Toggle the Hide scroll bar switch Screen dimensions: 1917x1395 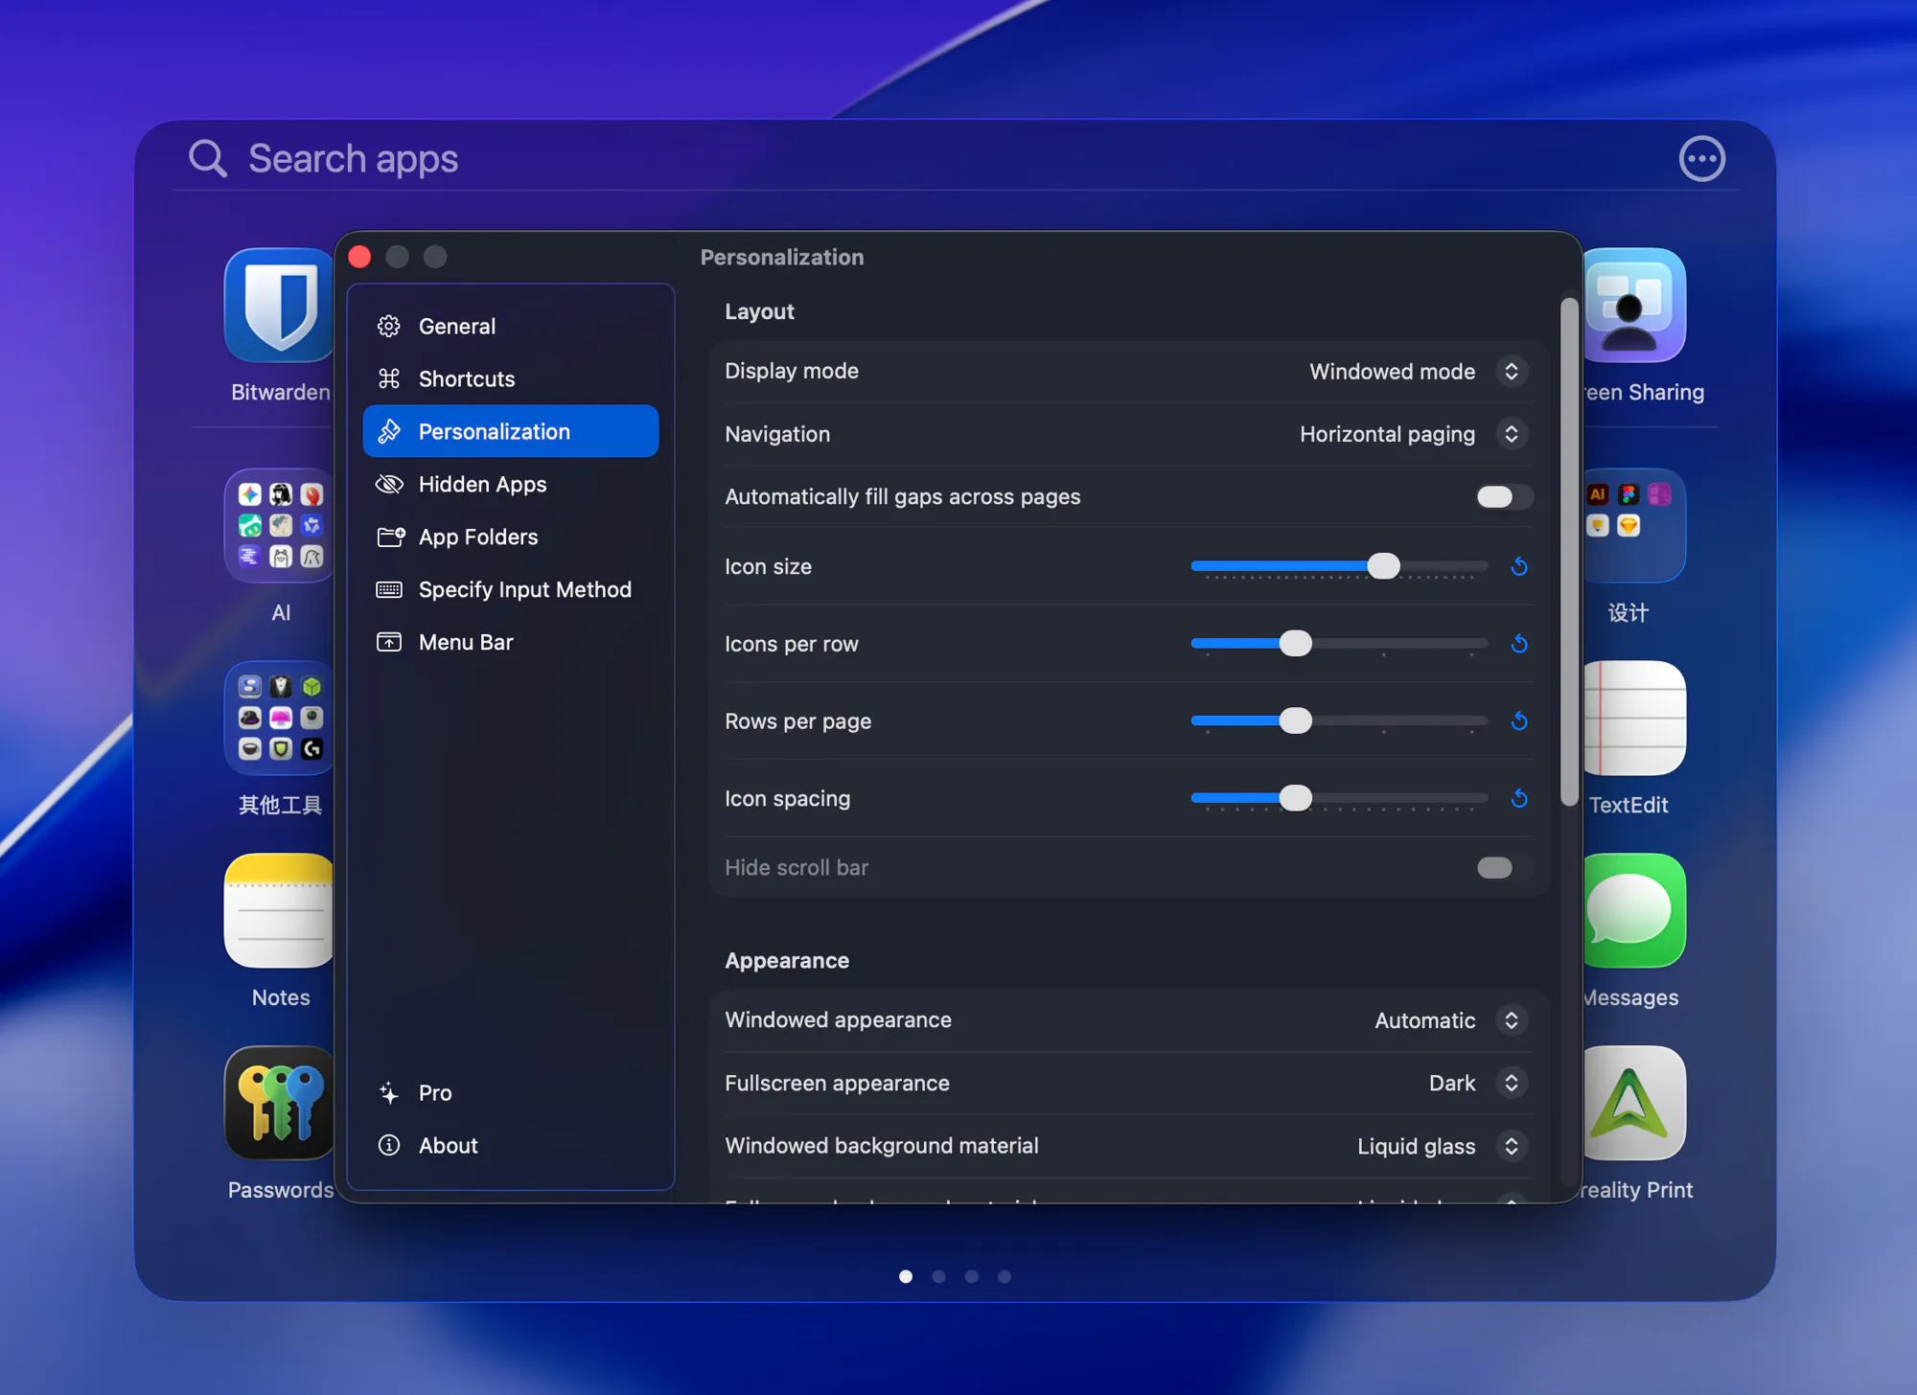pos(1503,868)
